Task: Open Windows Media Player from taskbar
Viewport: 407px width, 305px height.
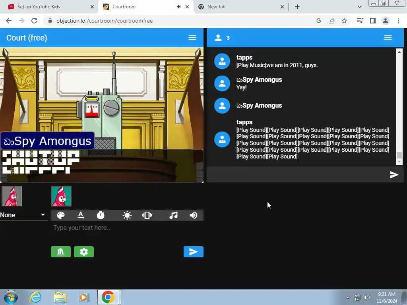Action: 84,297
